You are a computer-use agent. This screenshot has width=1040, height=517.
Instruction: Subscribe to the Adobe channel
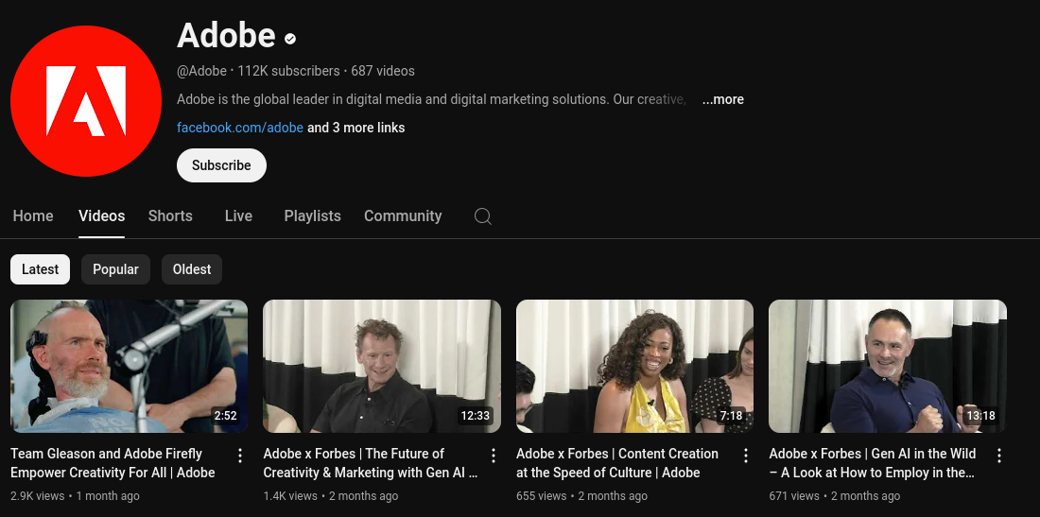(221, 165)
